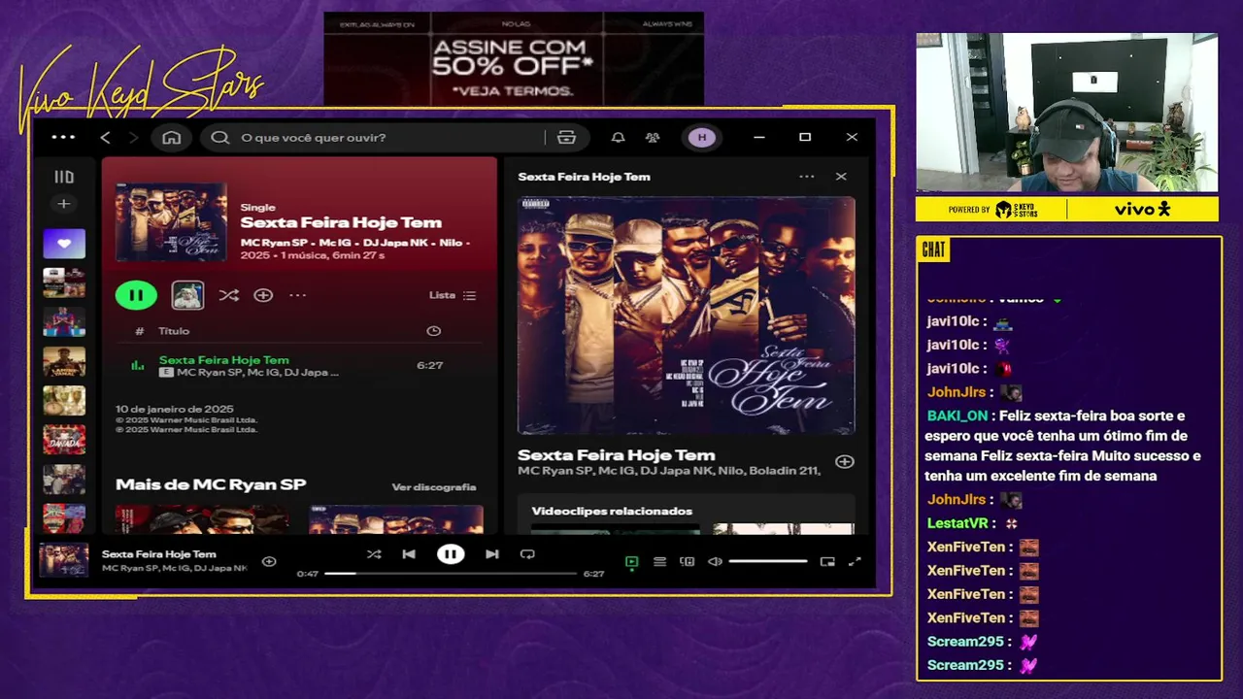
Task: Mute the volume speaker icon
Action: click(x=715, y=561)
